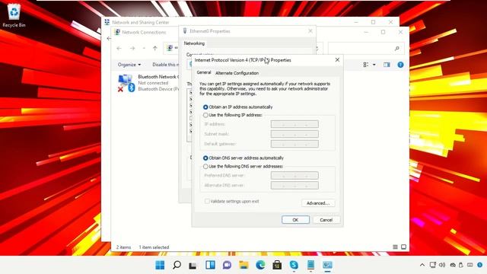The image size is (487, 274).
Task: Show hidden system tray icons
Action: (x=422, y=265)
